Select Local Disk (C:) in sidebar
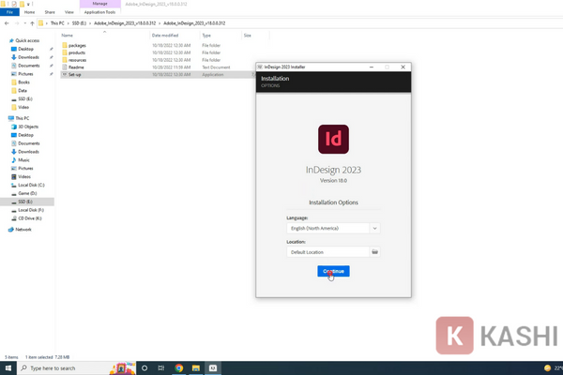This screenshot has width=563, height=375. [x=31, y=185]
